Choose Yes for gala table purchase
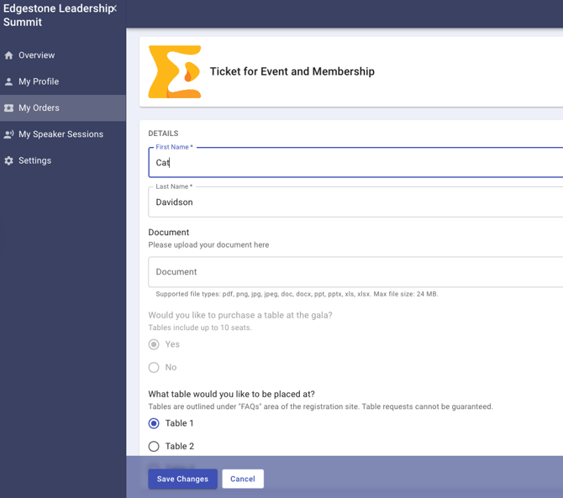 tap(154, 344)
